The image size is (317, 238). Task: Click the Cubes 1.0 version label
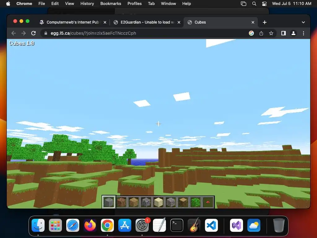pos(22,43)
